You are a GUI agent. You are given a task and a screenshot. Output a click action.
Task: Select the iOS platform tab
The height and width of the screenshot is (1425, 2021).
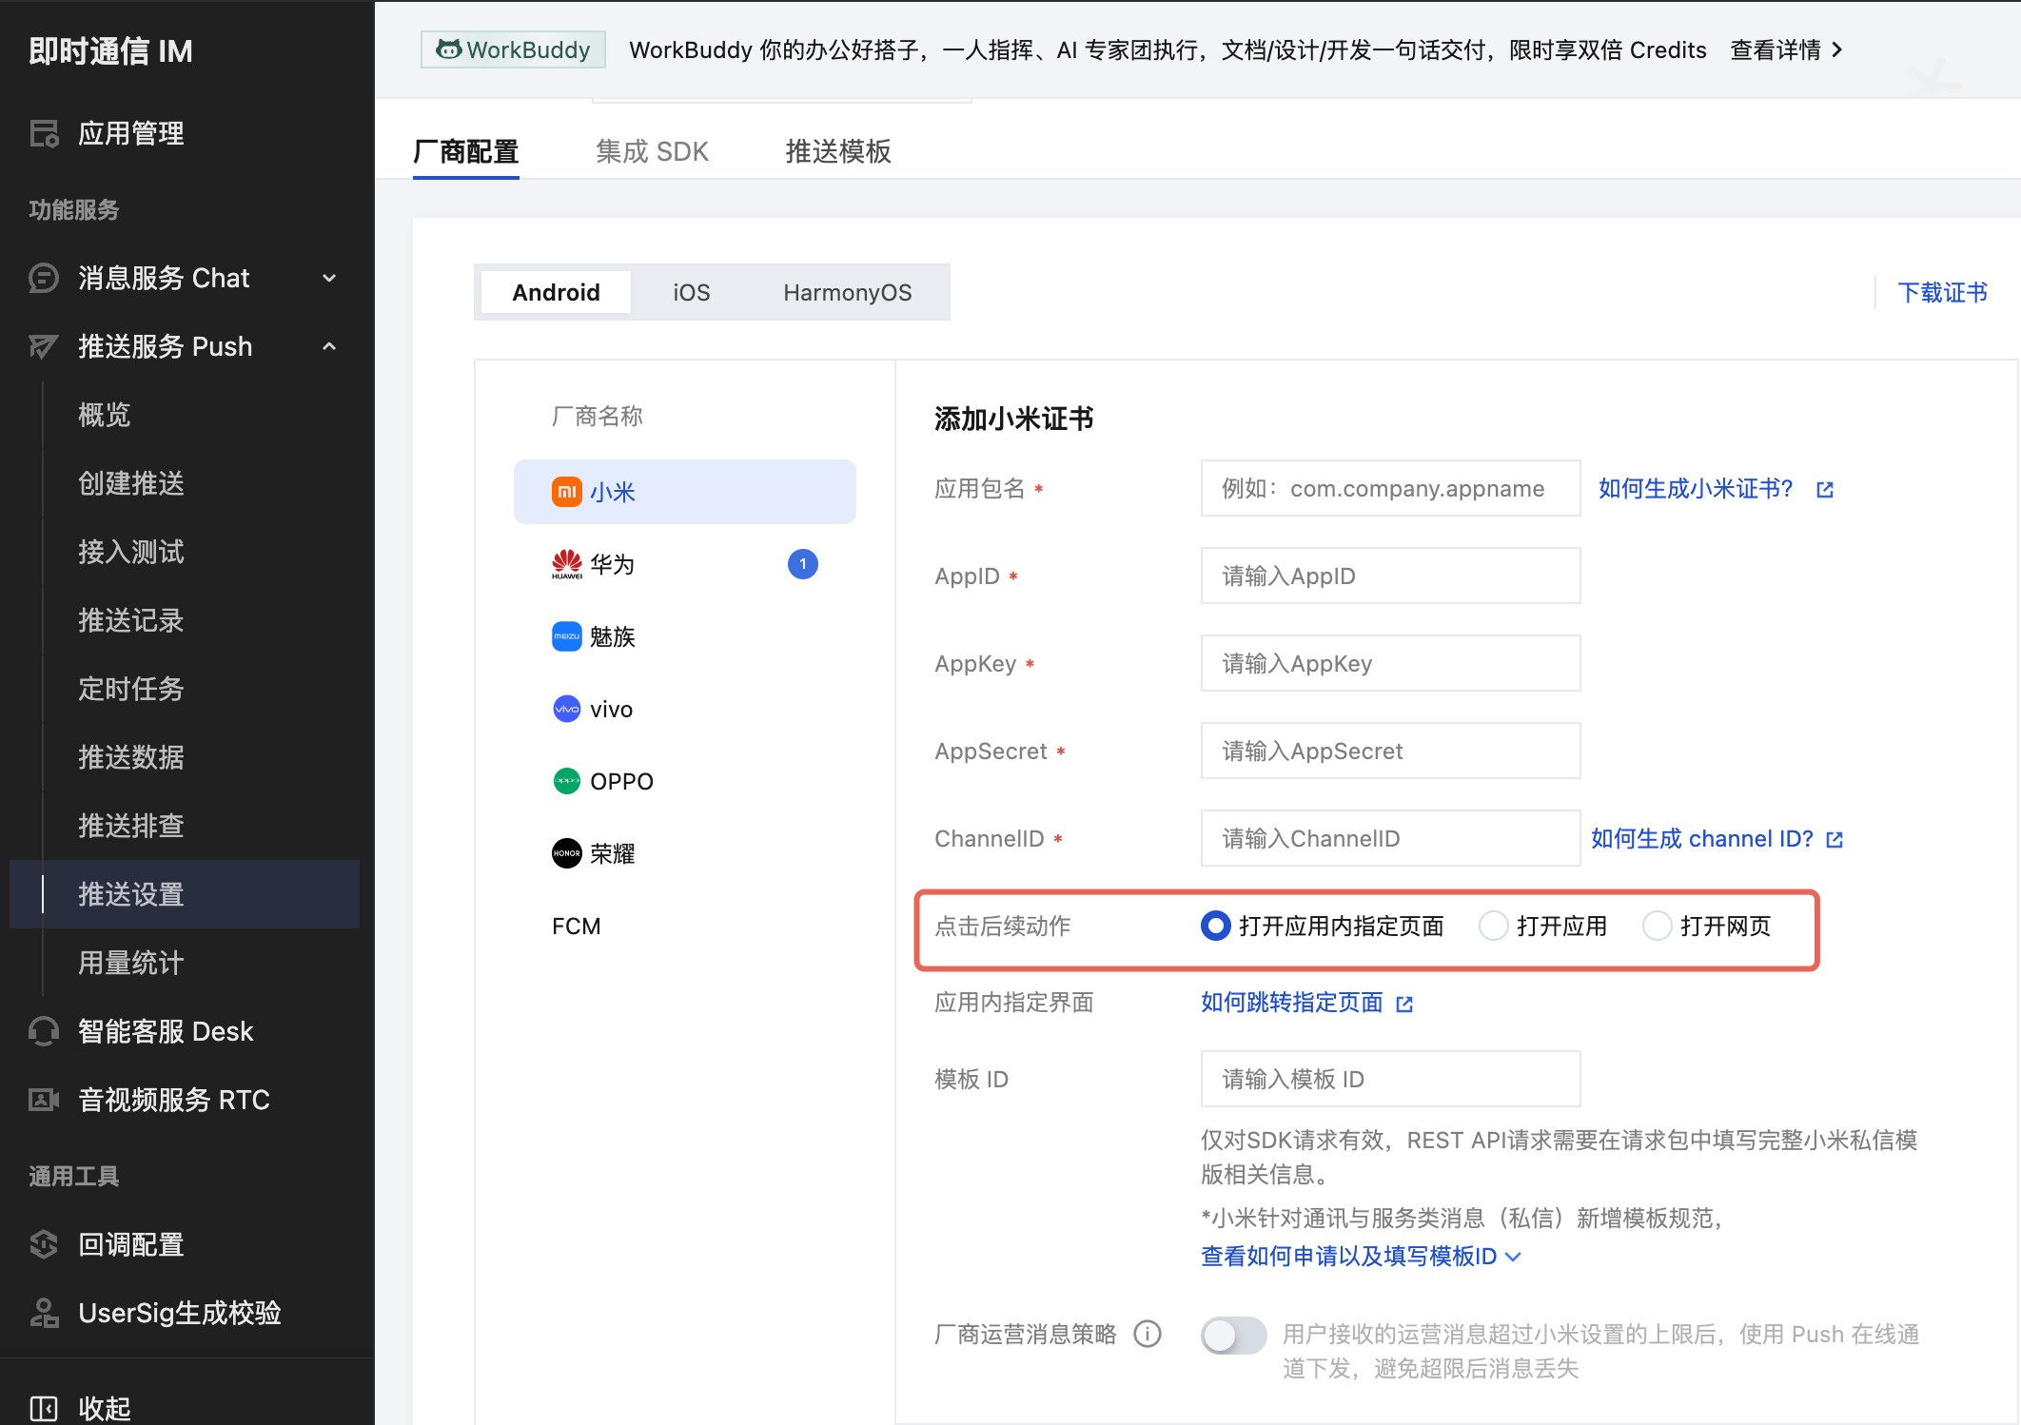coord(692,292)
